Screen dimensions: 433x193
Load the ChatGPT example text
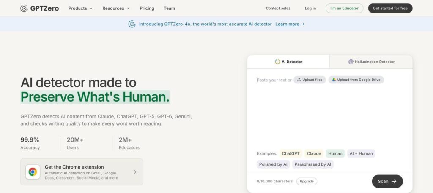291,154
